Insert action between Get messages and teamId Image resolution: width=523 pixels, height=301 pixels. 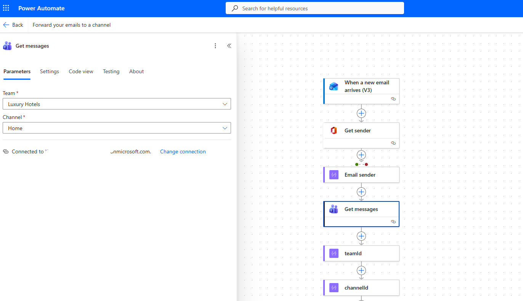point(361,236)
